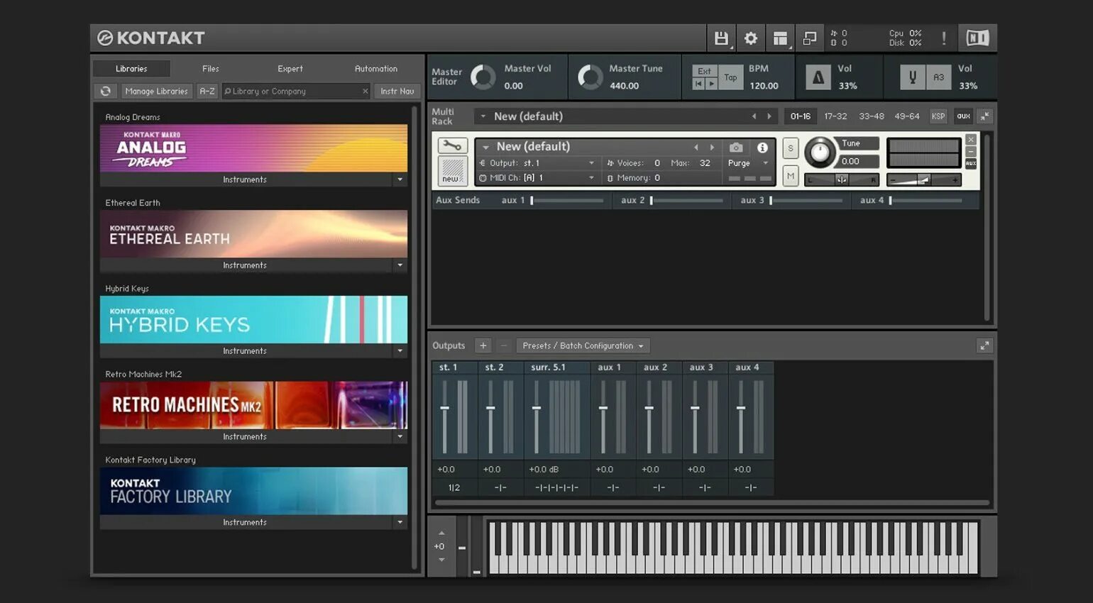Load the next multi with the right arrow
The width and height of the screenshot is (1093, 603).
[769, 116]
